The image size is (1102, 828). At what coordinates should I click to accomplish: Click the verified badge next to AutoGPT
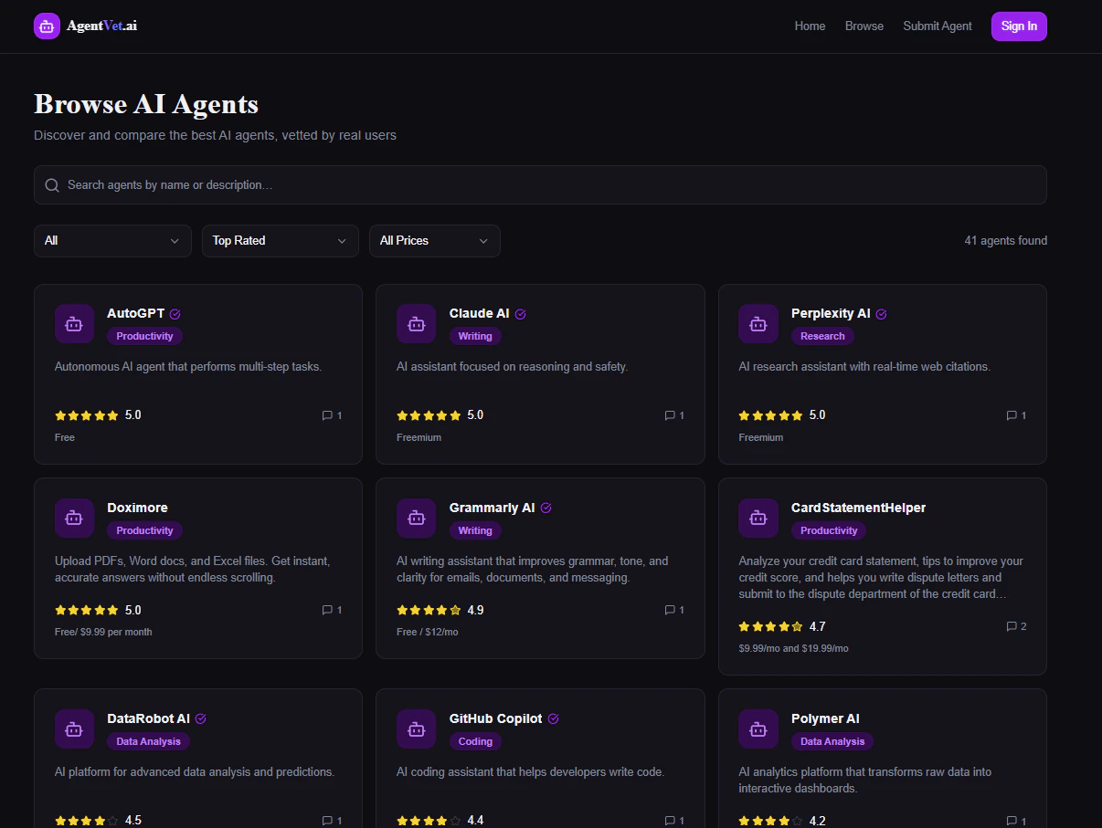tap(175, 314)
